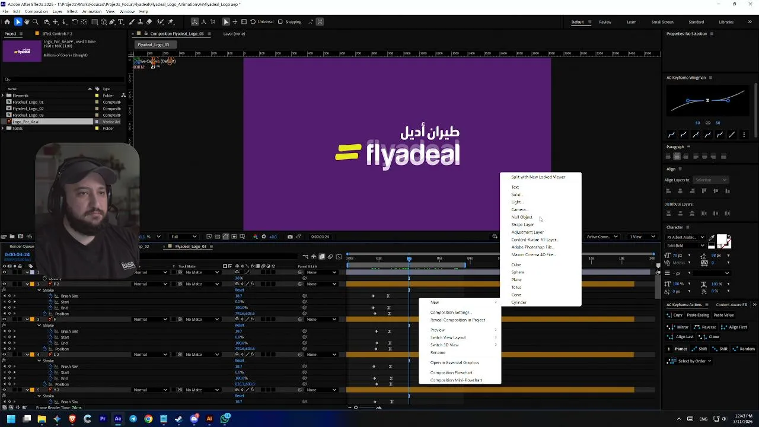Image resolution: width=759 pixels, height=427 pixels.
Task: Select the Rotation tool
Action: point(75,22)
